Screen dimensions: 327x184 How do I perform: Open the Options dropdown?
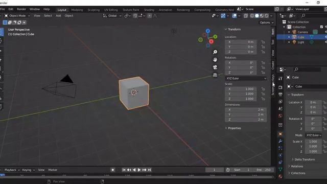[x=267, y=22]
